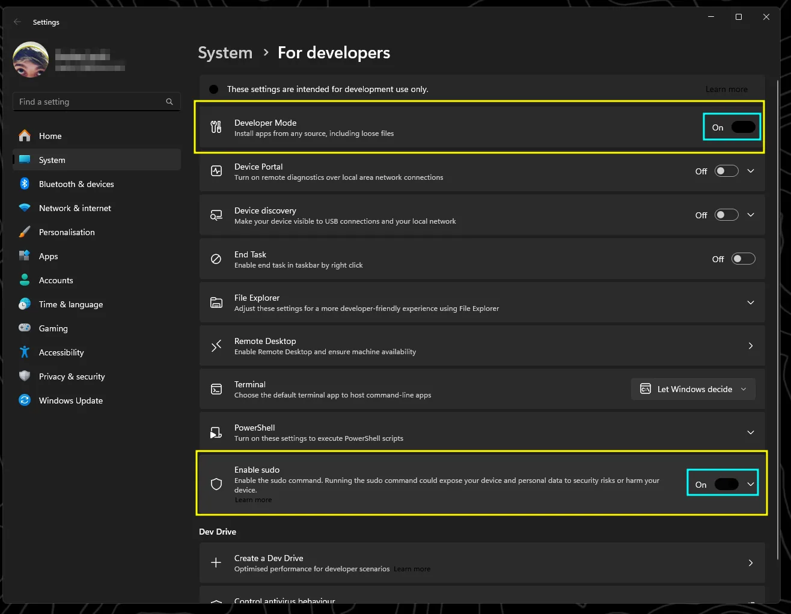
Task: Click the Windows Update refresh icon
Action: [25, 401]
